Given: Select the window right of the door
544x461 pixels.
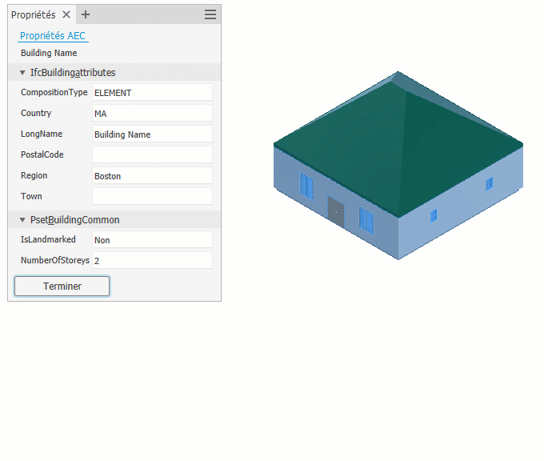Looking at the screenshot, I should (x=366, y=220).
